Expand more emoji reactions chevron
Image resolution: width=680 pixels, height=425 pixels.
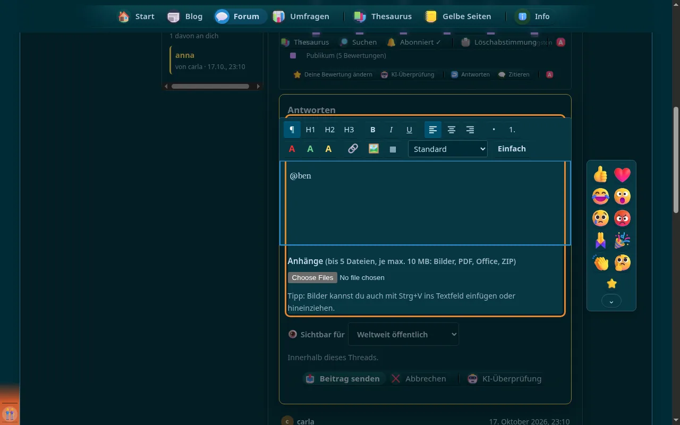611,301
